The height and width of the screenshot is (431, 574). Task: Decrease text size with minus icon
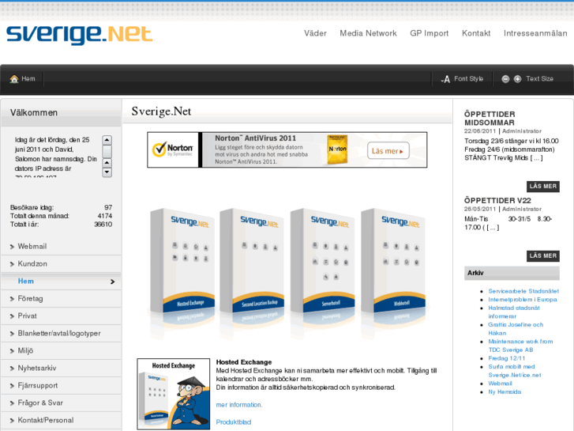coord(505,79)
